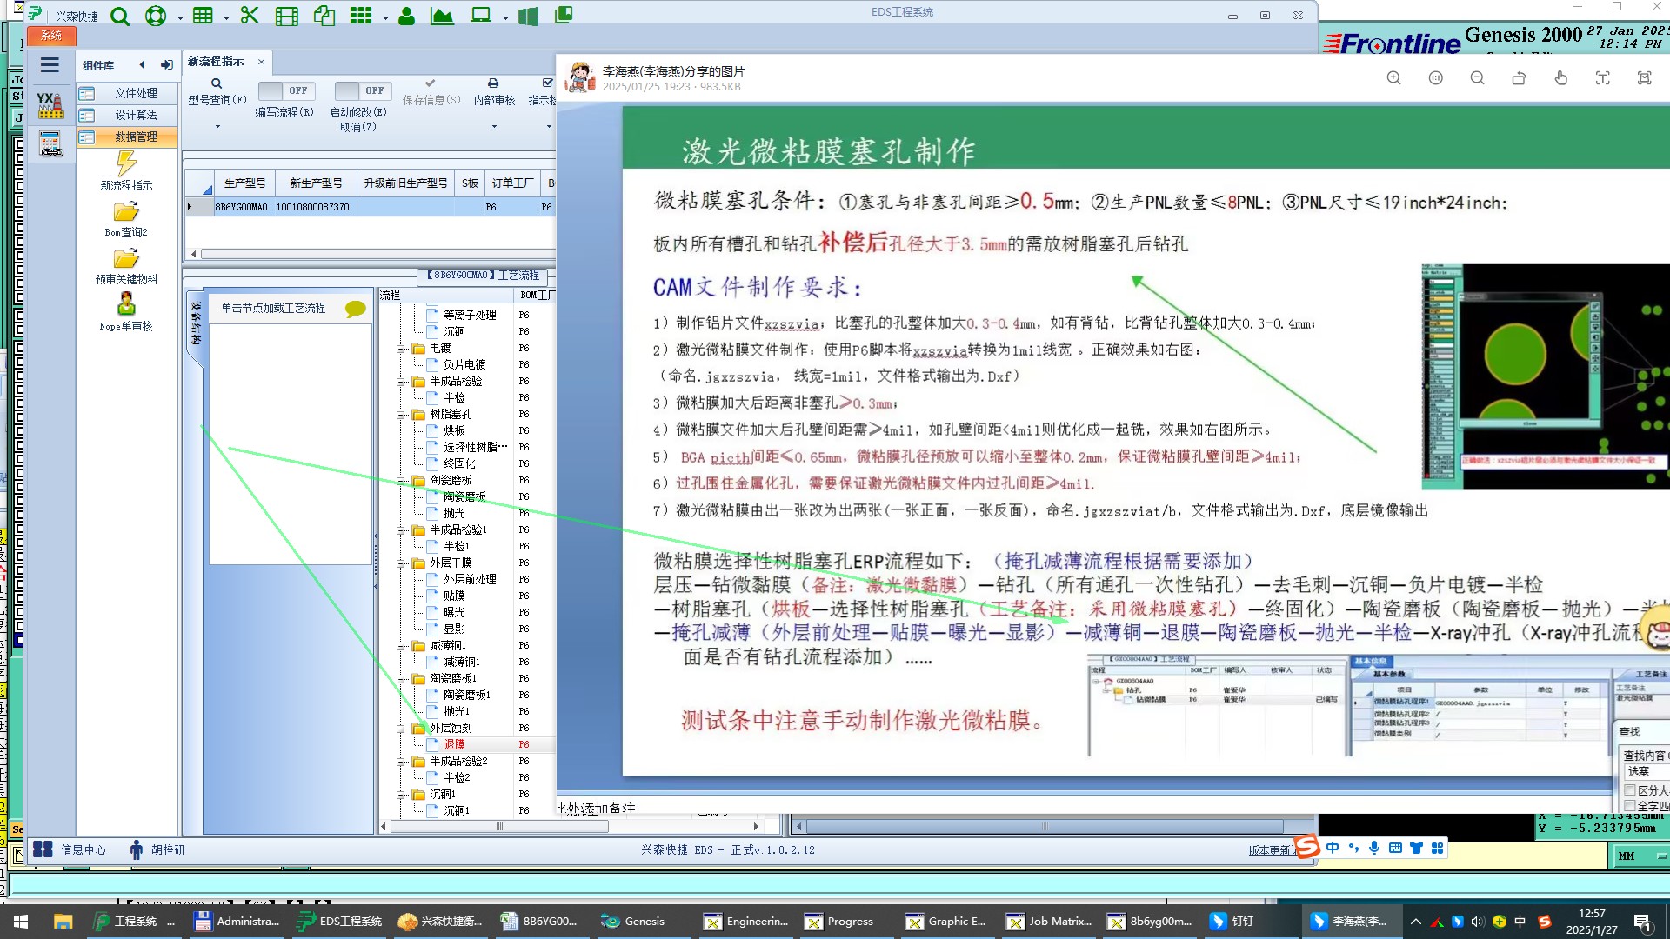Collapse the 外层蚀刻 tree node

click(x=401, y=729)
